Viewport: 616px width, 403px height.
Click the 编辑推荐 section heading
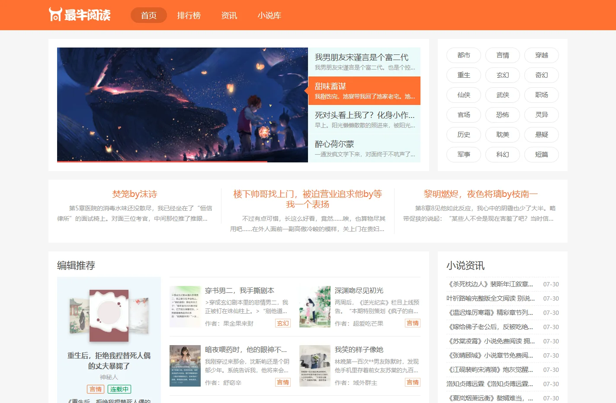point(76,266)
